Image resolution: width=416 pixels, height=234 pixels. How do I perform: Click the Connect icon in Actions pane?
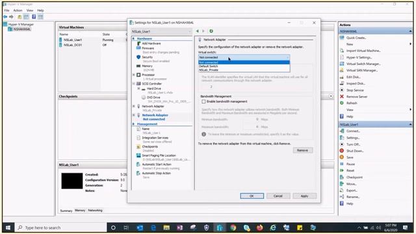[x=342, y=131]
